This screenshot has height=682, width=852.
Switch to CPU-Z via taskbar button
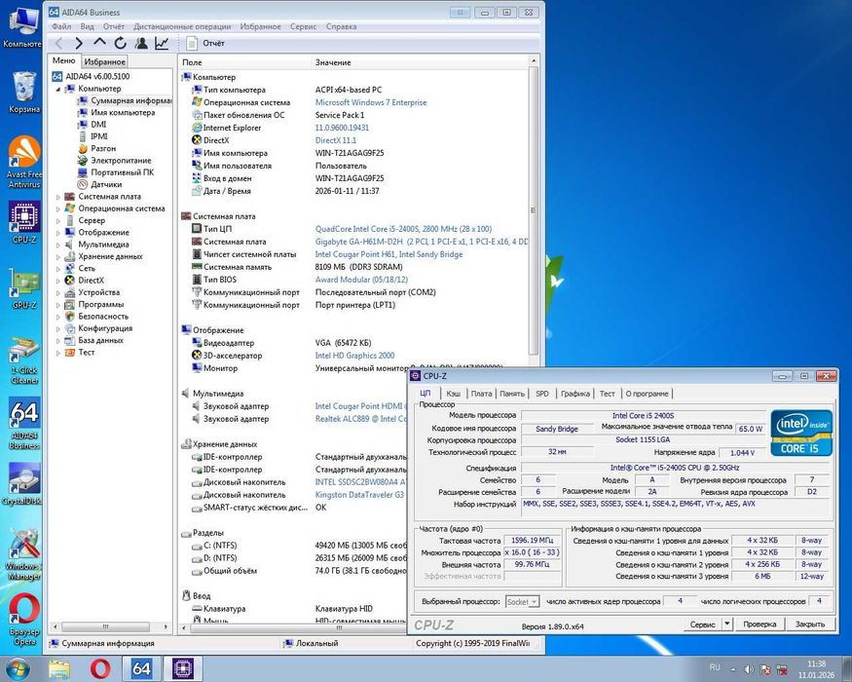click(x=183, y=669)
